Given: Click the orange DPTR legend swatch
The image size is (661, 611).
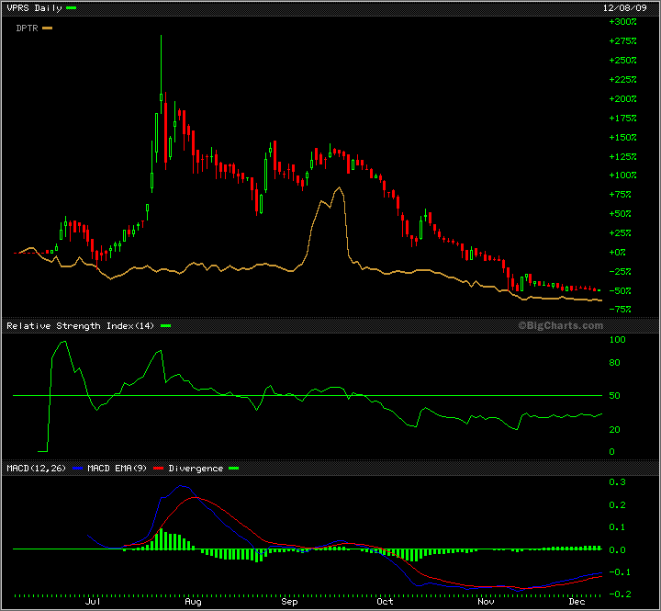Looking at the screenshot, I should [x=48, y=28].
